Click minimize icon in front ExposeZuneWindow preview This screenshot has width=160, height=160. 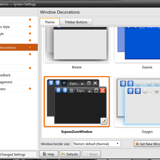[90, 91]
